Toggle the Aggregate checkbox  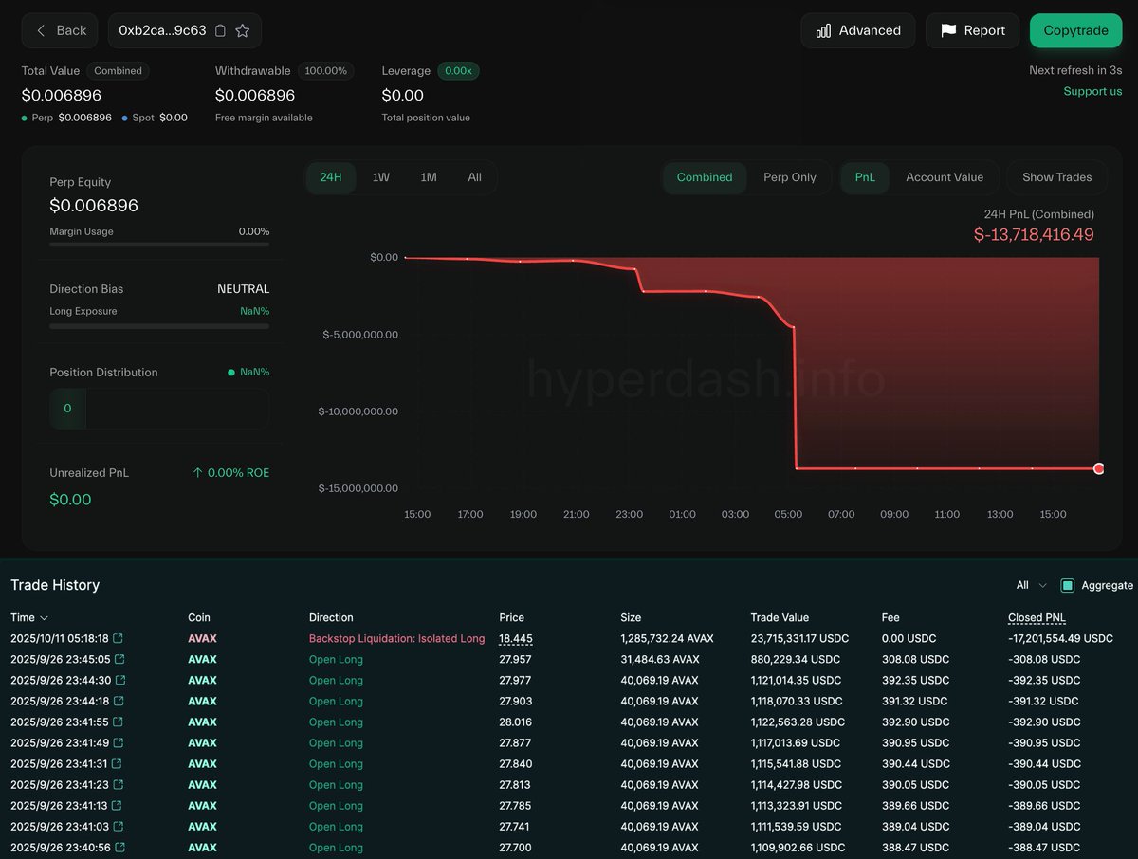pyautogui.click(x=1068, y=585)
